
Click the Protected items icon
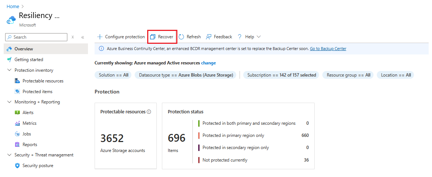coord(17,92)
